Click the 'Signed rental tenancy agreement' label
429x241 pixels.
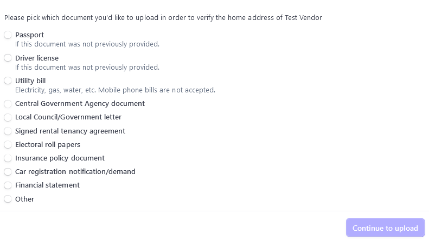70,131
